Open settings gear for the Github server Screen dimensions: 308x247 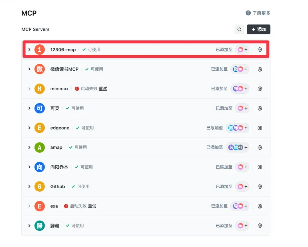260,186
